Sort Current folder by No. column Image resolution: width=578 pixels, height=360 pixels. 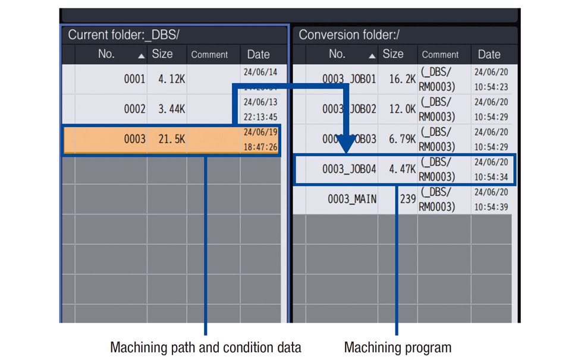(106, 54)
